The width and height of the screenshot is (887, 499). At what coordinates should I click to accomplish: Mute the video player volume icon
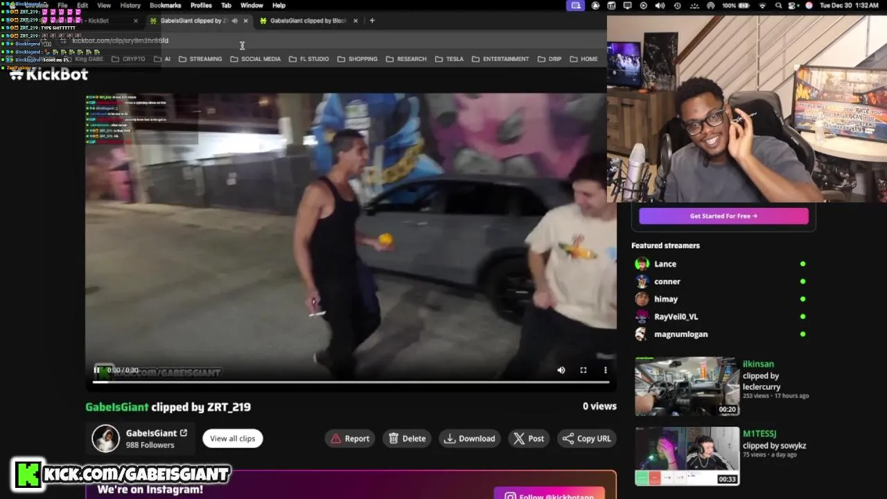(561, 370)
